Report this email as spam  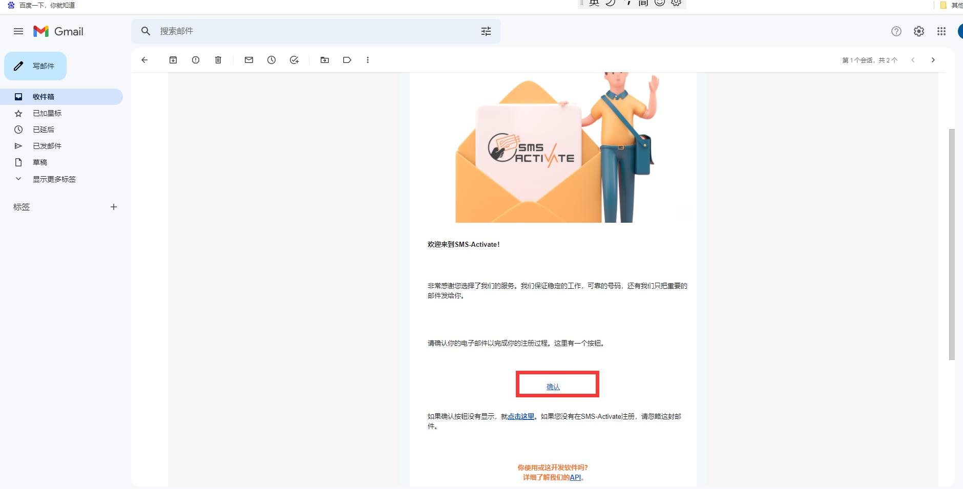click(x=196, y=60)
